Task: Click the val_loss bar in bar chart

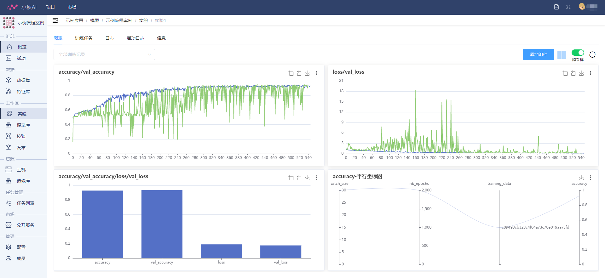Action: pyautogui.click(x=281, y=252)
